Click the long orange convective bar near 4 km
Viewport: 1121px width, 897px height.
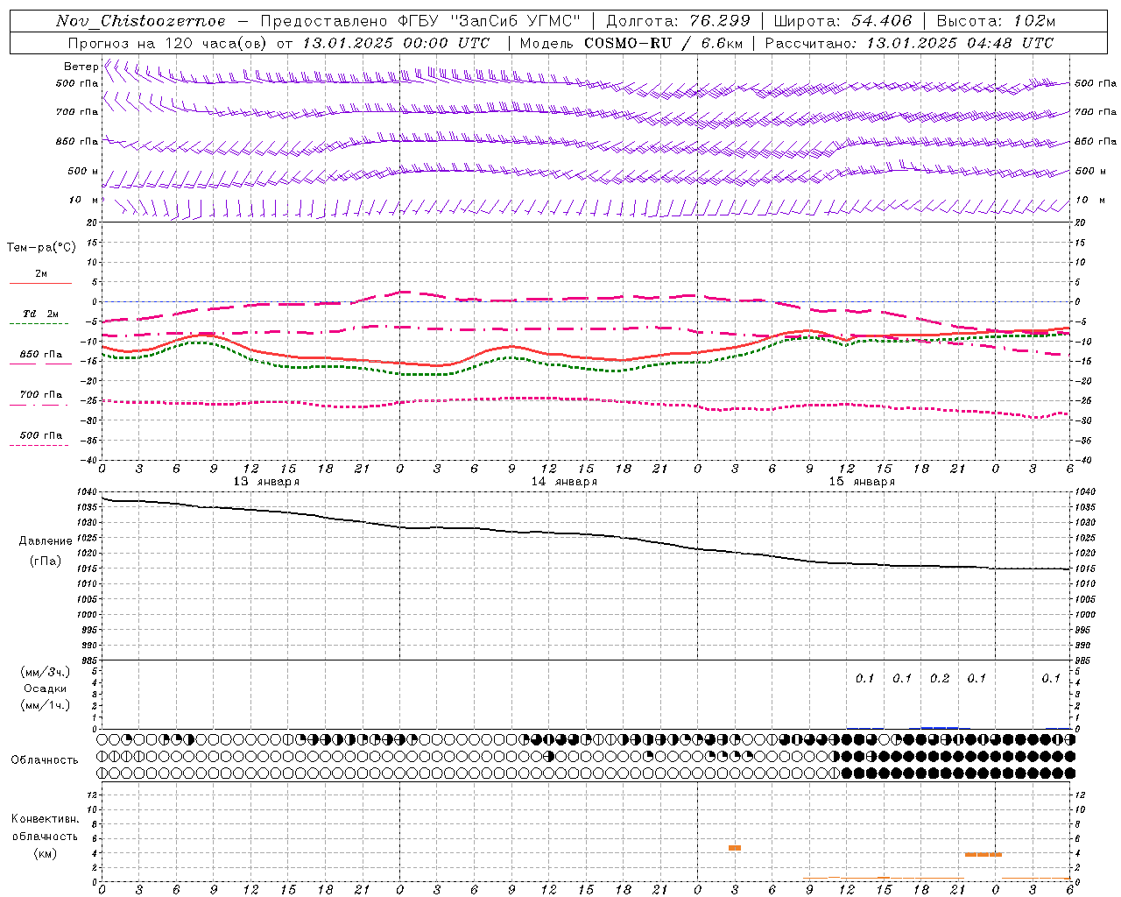coord(983,855)
